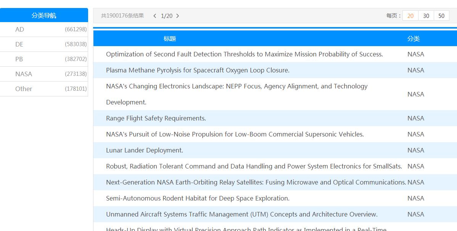Image resolution: width=457 pixels, height=231 pixels.
Task: Show 50 results per page
Action: click(x=441, y=16)
